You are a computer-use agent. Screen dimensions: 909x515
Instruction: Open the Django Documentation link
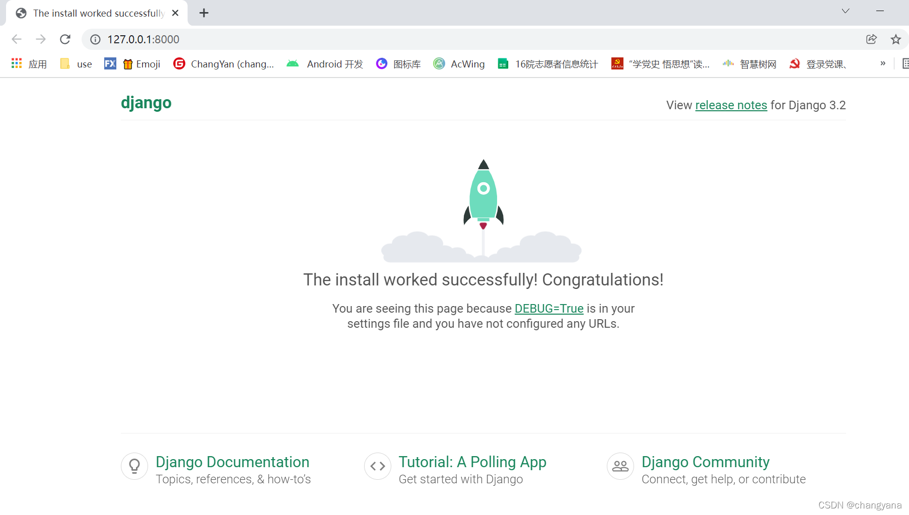(x=232, y=462)
